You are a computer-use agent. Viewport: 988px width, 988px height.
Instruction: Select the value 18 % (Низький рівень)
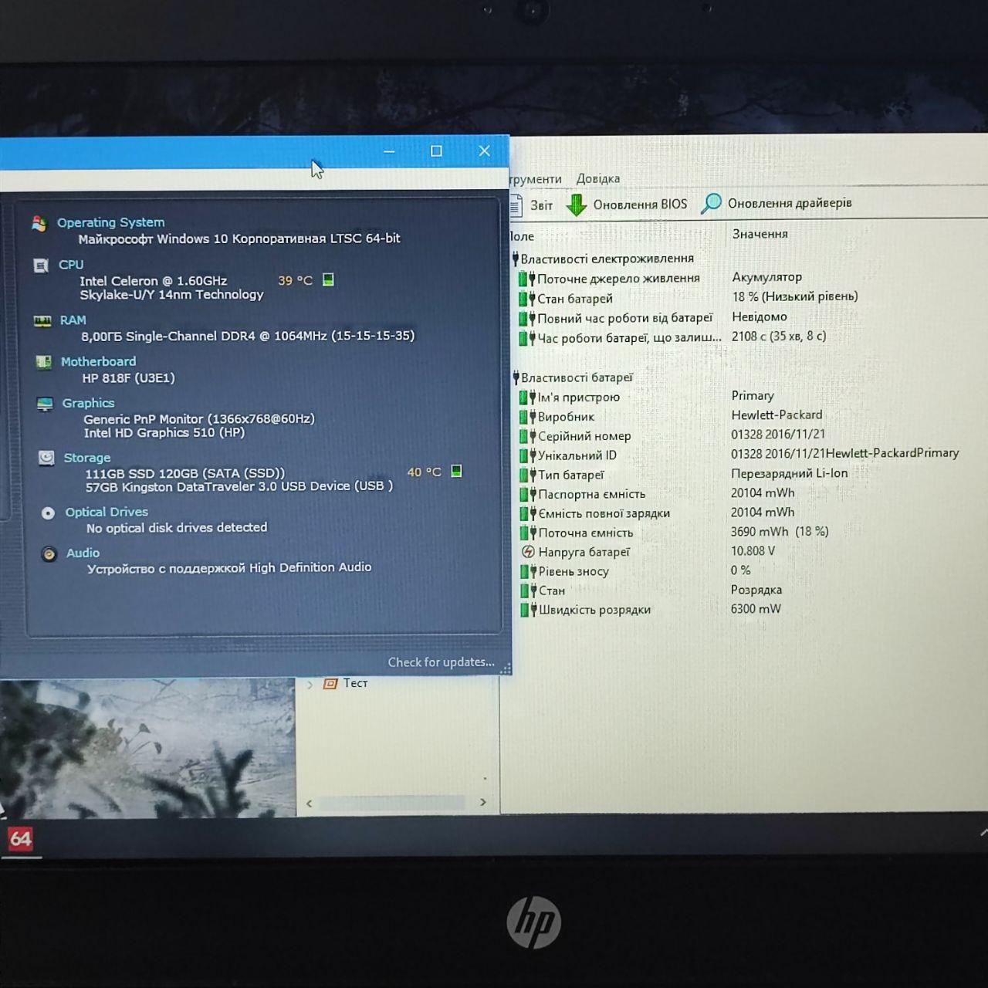pos(795,296)
